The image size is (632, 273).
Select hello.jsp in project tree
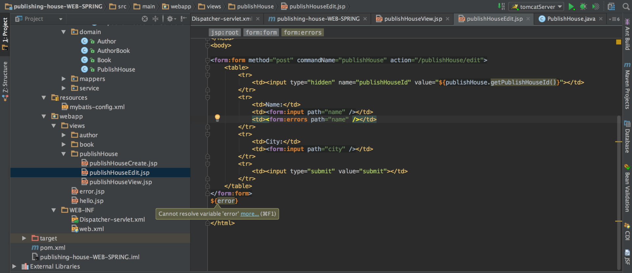92,201
